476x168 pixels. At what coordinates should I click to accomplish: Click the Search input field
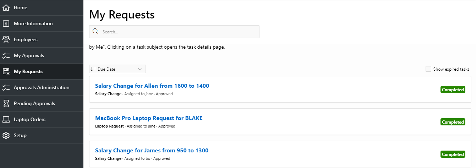coord(174,32)
